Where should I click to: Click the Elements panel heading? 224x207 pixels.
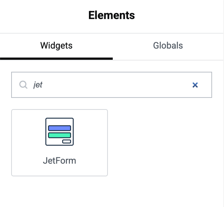[112, 15]
